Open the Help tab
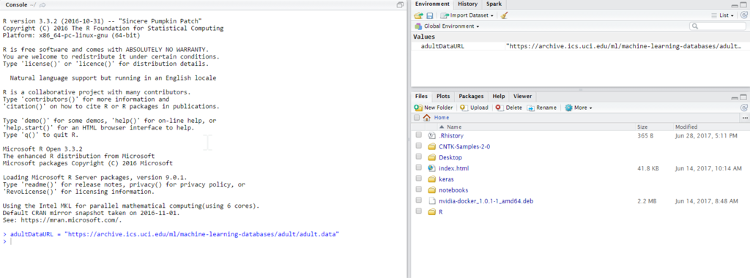The image size is (750, 278). click(498, 97)
